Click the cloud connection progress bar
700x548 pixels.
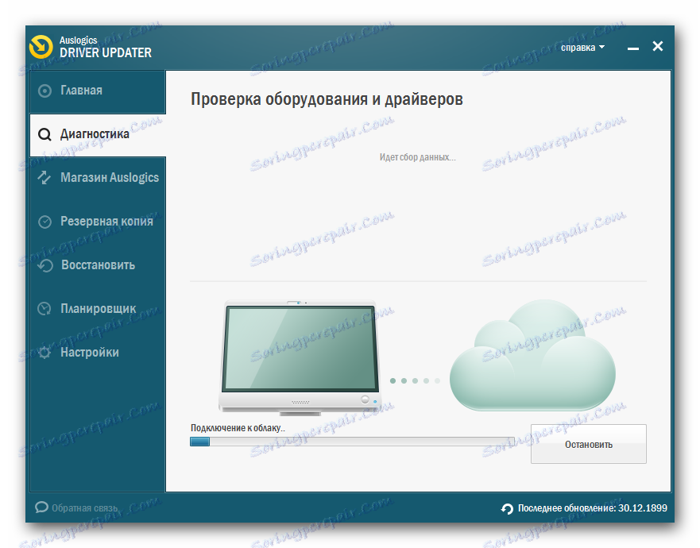tap(352, 442)
